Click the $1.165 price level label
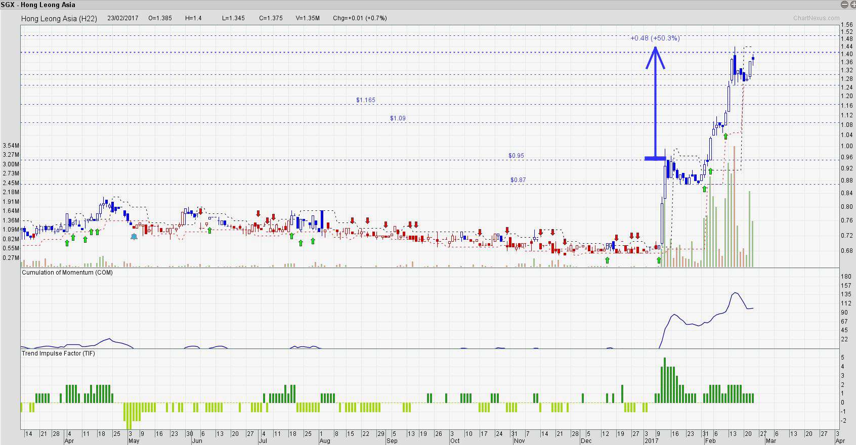Viewport: 856px width, 445px height. point(366,100)
